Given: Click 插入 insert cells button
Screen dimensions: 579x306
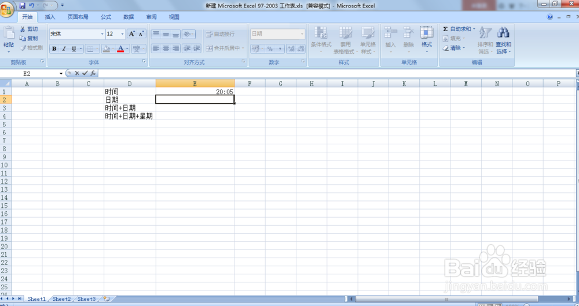Looking at the screenshot, I should [390, 40].
